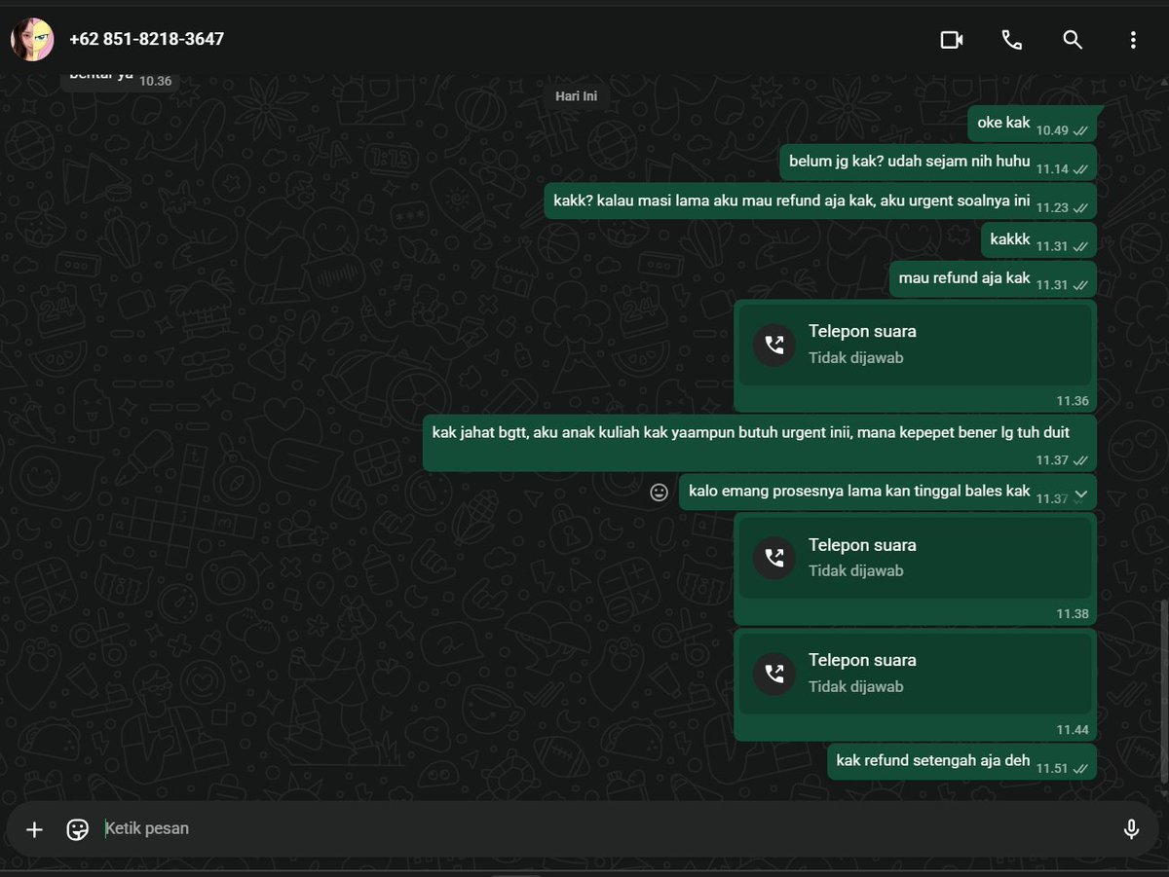Select the 'kakk? kalau masi lama' message
Image resolution: width=1169 pixels, height=877 pixels.
pos(820,201)
